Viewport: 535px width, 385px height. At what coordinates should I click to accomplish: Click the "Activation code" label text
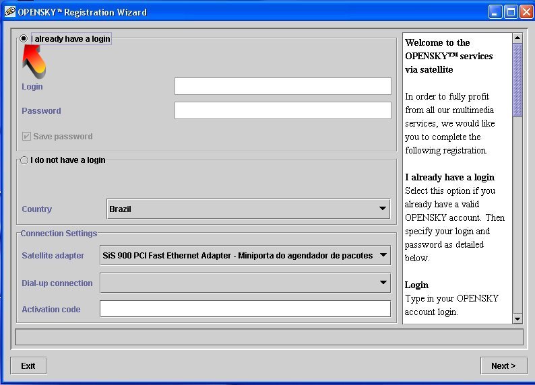[51, 310]
